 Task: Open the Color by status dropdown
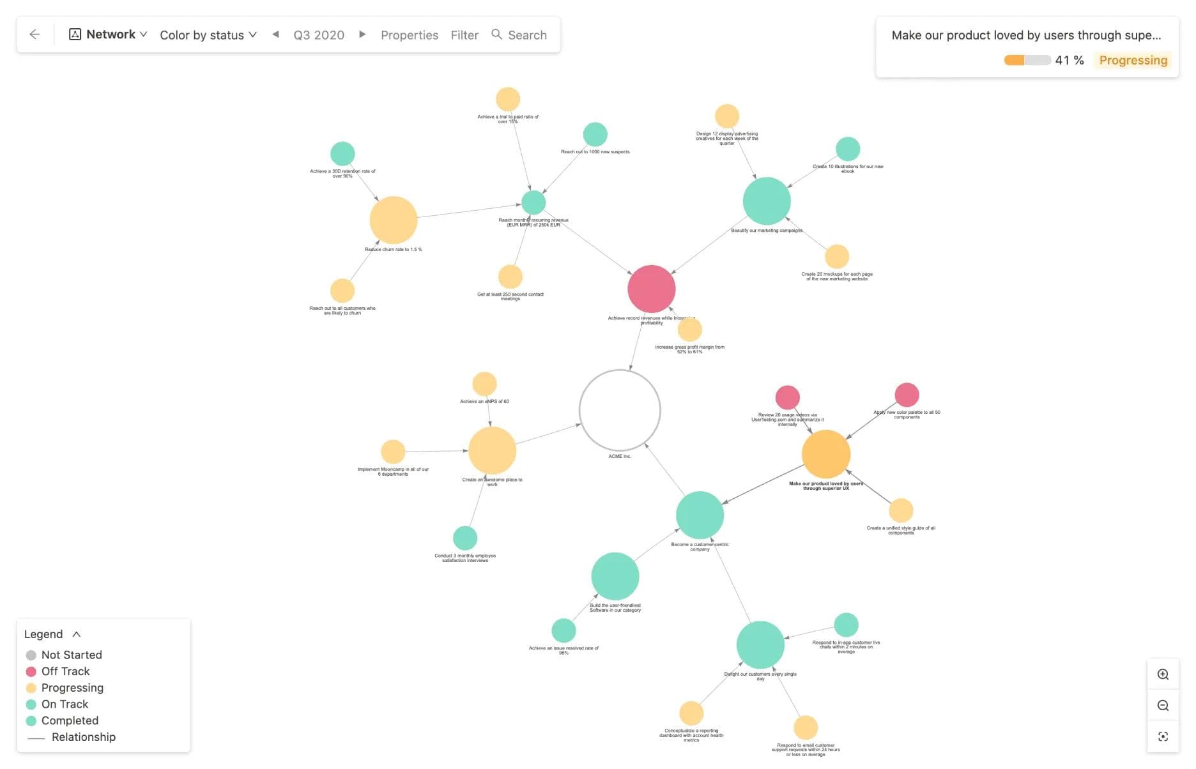208,35
